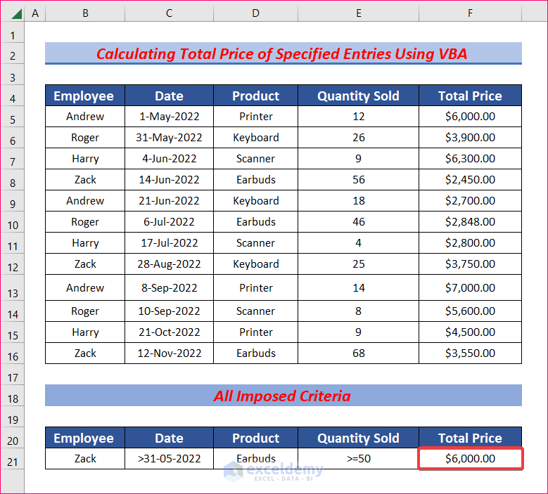
Task: Select quantity cell '46'
Action: point(358,221)
